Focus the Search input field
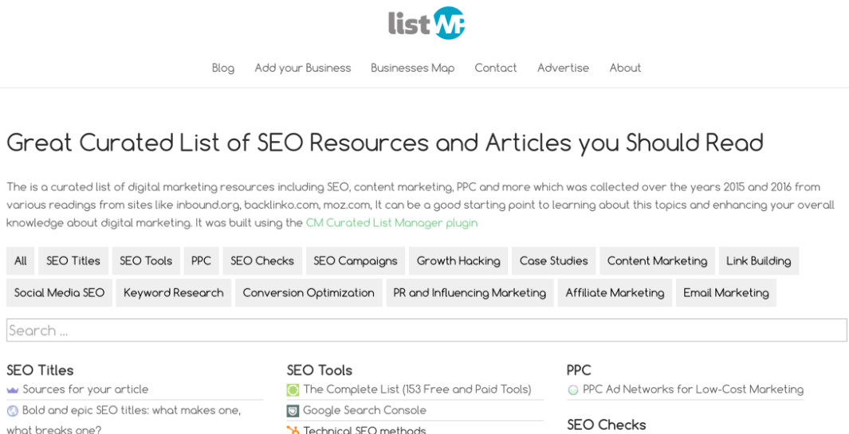The image size is (849, 434). 426,330
